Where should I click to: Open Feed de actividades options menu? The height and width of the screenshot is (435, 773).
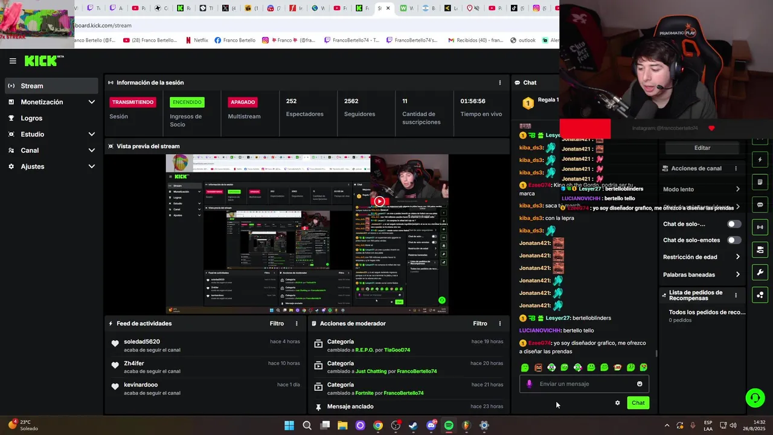tap(297, 324)
